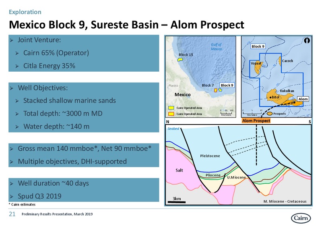Click 'Spud Q3 2019' text
The height and width of the screenshot is (228, 322).
point(39,196)
